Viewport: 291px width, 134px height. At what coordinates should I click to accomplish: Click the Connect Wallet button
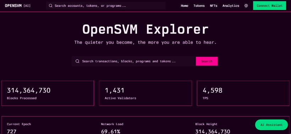(x=269, y=6)
